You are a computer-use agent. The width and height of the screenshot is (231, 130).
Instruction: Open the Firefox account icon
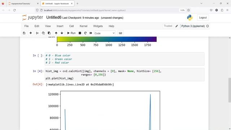[217, 10]
